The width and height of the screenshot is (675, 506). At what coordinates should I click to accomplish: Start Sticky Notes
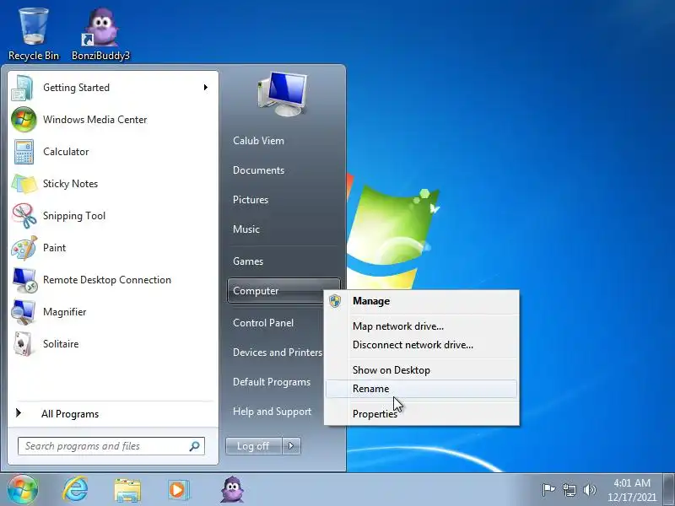pos(113,184)
